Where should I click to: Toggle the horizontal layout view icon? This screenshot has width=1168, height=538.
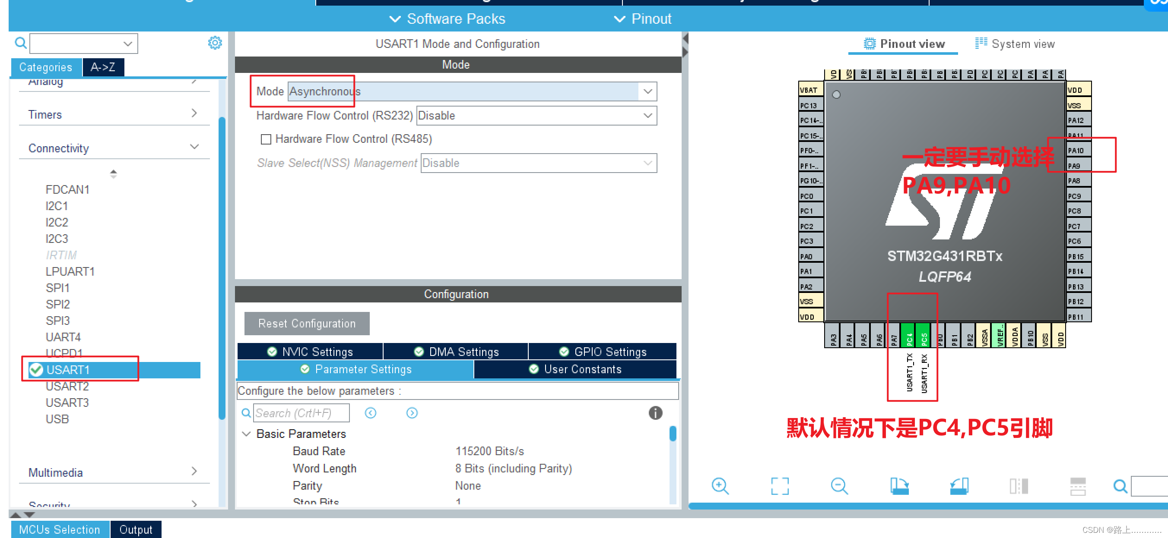[1078, 486]
